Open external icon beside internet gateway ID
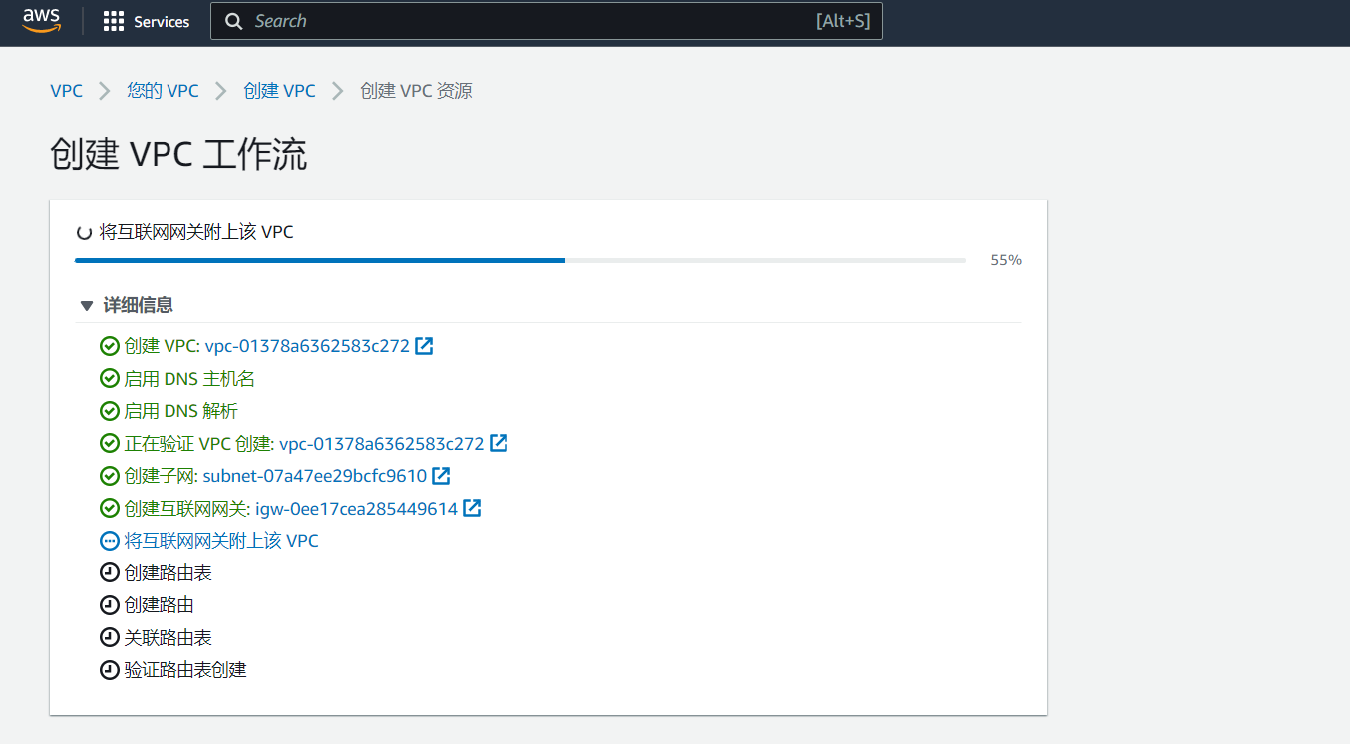Image resolution: width=1350 pixels, height=744 pixels. click(472, 508)
